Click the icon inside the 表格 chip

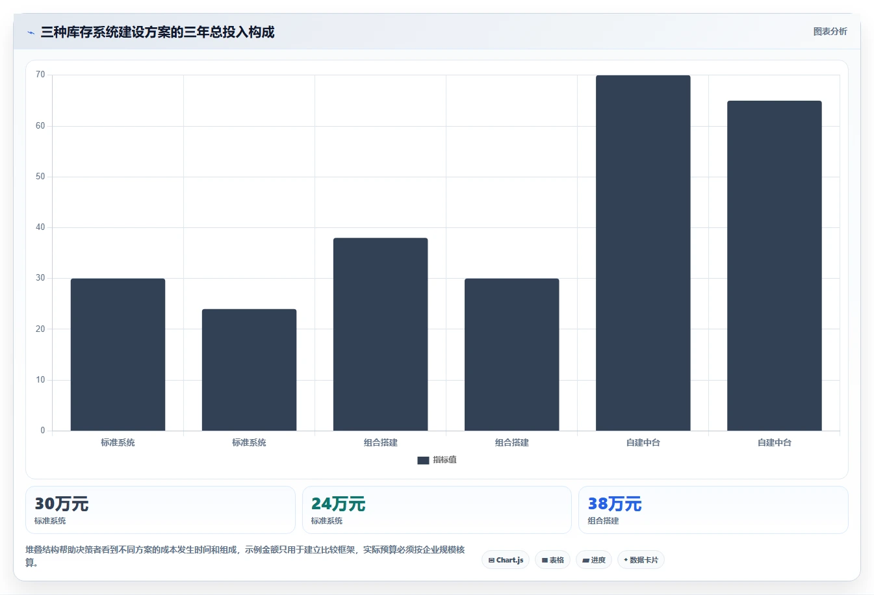coord(545,560)
